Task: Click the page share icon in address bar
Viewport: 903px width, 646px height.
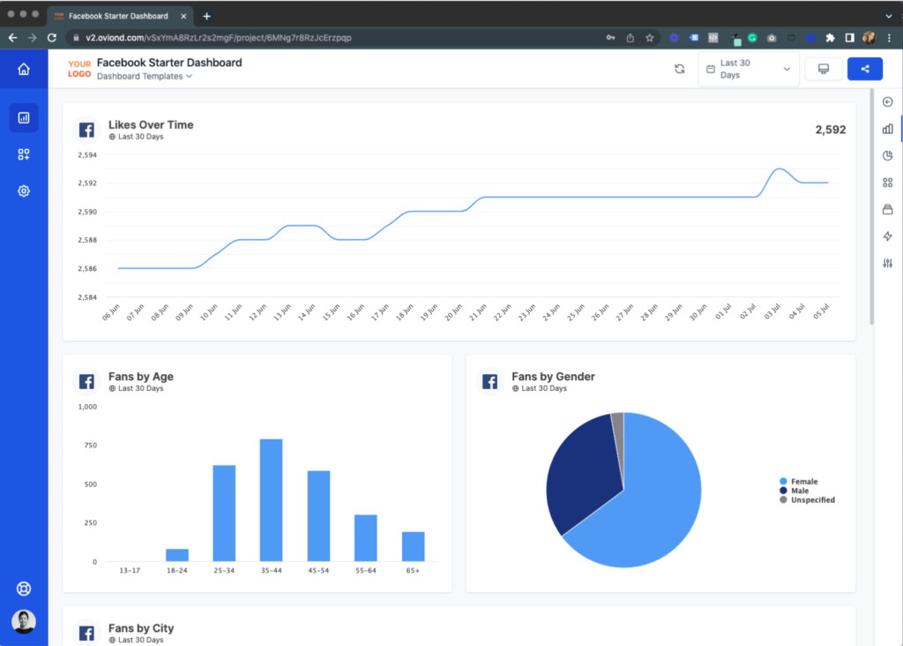Action: [630, 38]
